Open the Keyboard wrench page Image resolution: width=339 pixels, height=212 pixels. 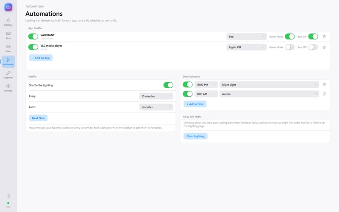(8, 75)
